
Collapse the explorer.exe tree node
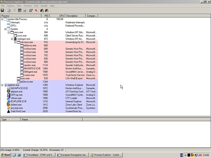[2, 85]
